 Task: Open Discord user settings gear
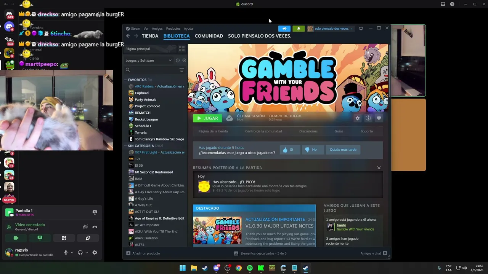coord(95,252)
